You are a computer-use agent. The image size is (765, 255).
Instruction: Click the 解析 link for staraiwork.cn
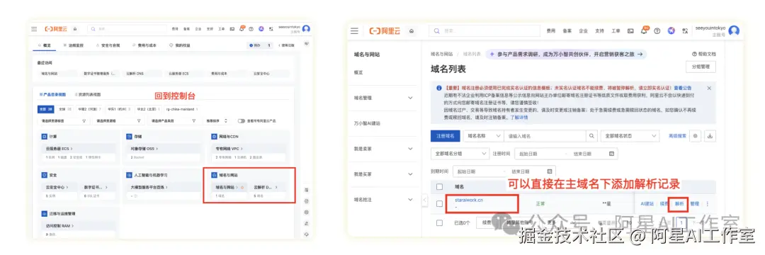[x=679, y=203]
